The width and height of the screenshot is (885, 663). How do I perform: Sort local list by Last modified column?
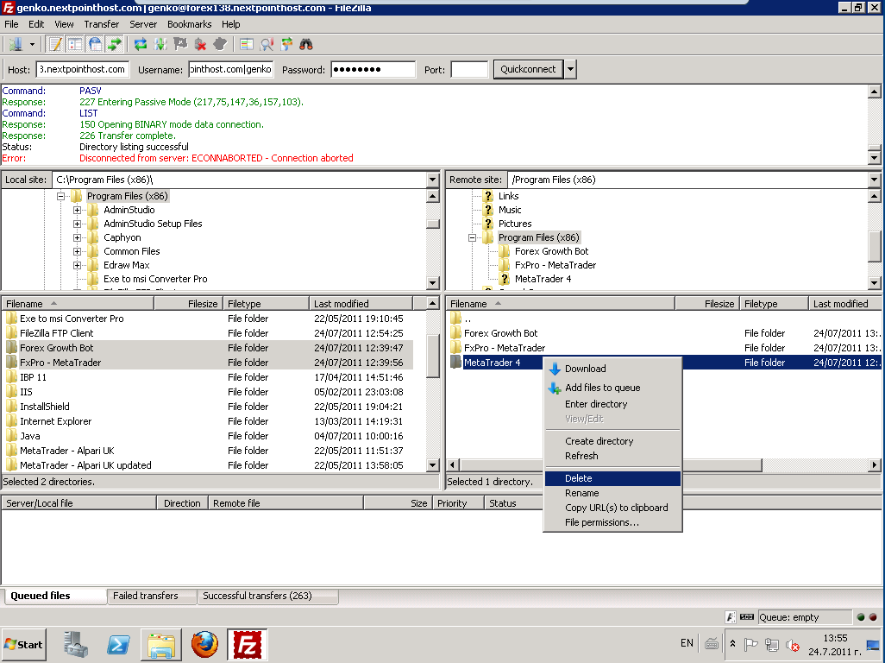(x=361, y=304)
